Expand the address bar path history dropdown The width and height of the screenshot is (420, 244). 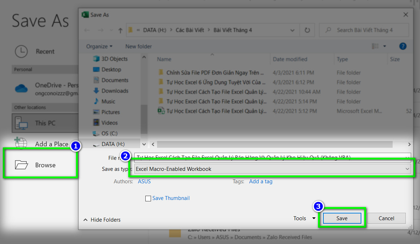[x=292, y=30]
